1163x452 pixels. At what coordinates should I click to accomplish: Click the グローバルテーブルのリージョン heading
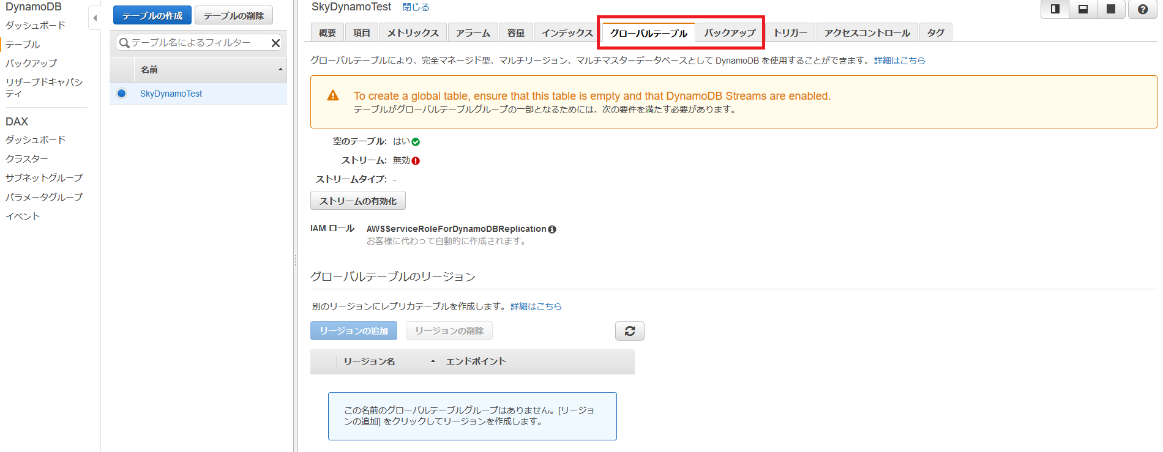(x=393, y=276)
